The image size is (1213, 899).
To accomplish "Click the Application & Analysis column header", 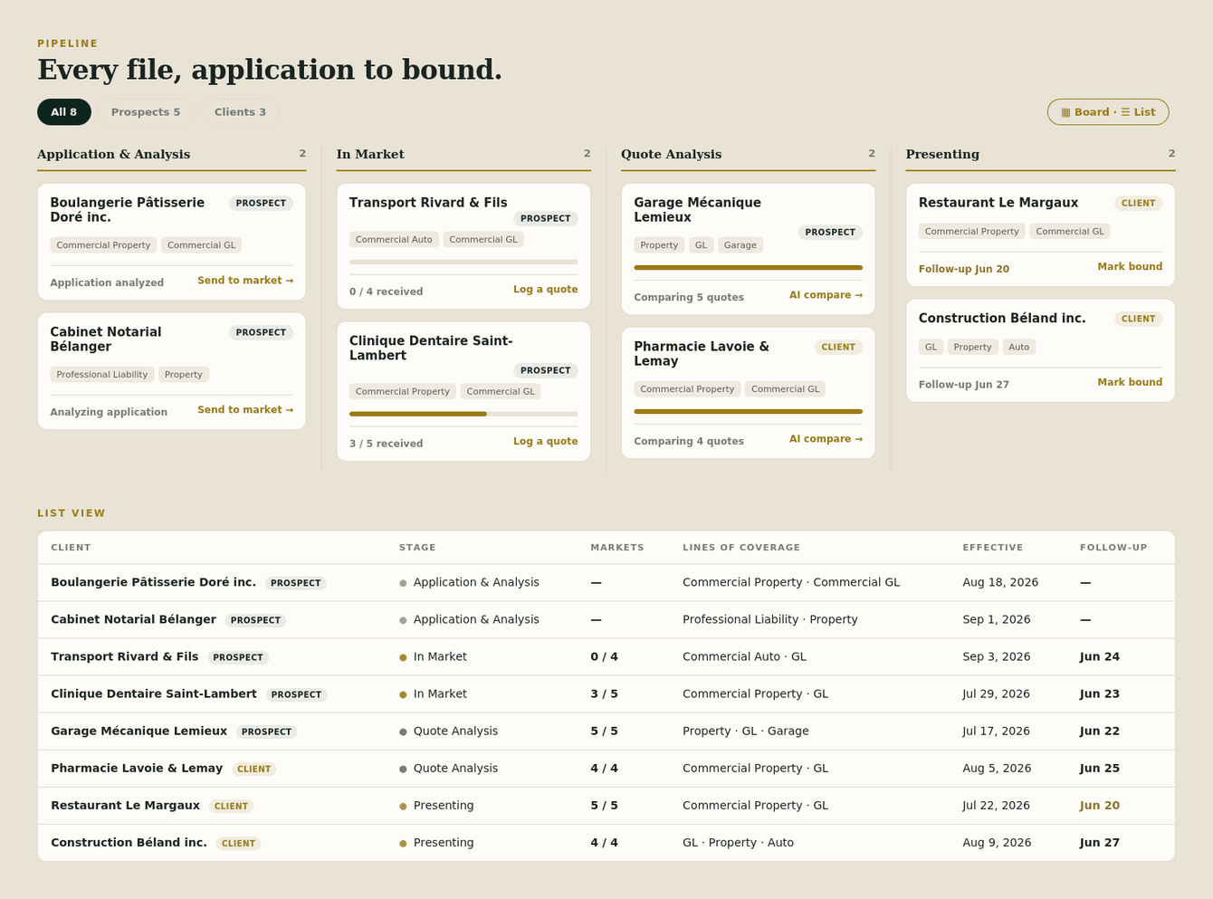I will coord(114,155).
